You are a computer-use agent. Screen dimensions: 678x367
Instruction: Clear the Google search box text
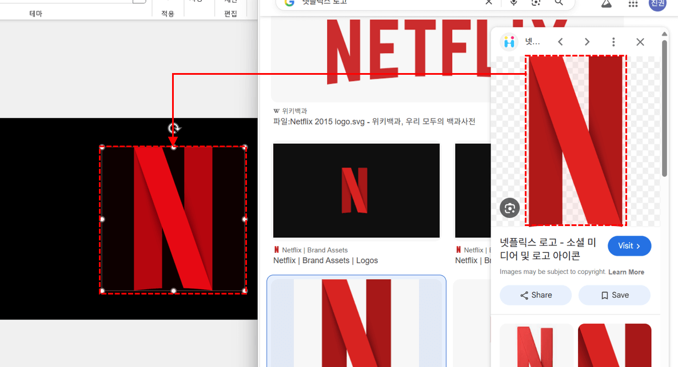[x=489, y=2]
